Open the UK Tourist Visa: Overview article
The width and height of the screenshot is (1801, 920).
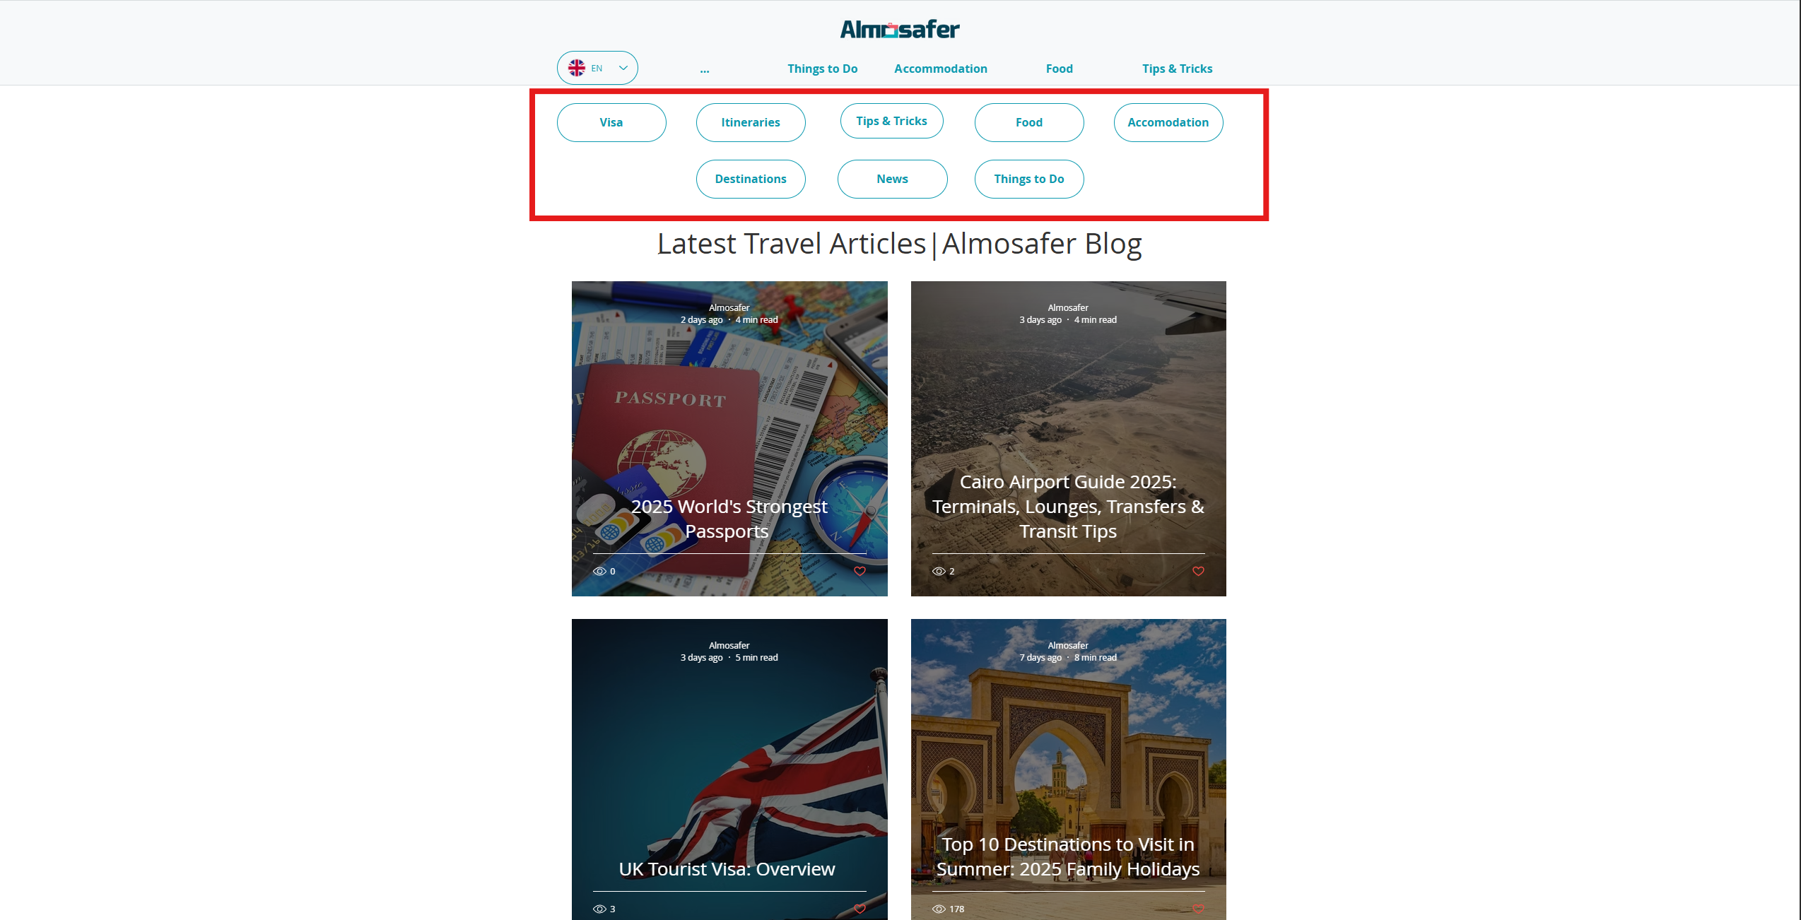point(727,869)
